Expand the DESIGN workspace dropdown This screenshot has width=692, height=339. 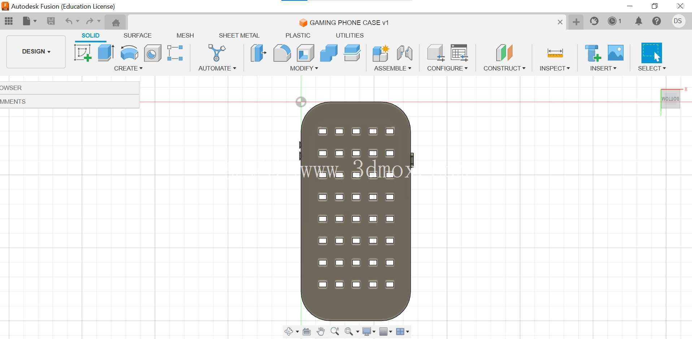pos(36,52)
